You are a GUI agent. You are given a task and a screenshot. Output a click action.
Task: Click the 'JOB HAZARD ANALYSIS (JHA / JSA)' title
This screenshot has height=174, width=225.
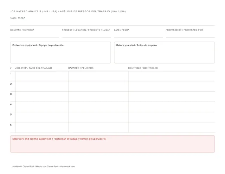click(34, 11)
